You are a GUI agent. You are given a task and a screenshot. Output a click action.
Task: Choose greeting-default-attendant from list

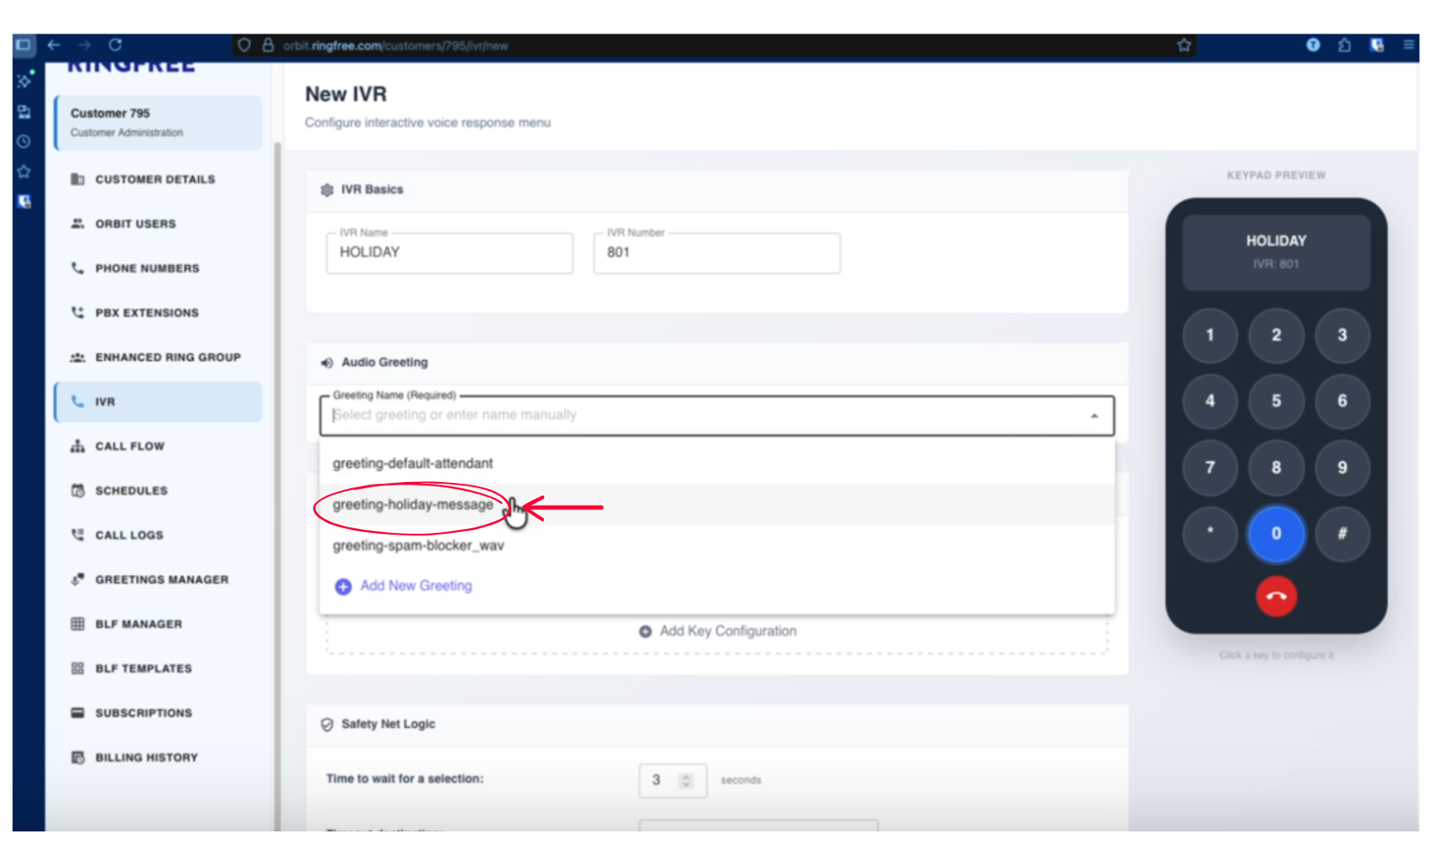coord(412,463)
